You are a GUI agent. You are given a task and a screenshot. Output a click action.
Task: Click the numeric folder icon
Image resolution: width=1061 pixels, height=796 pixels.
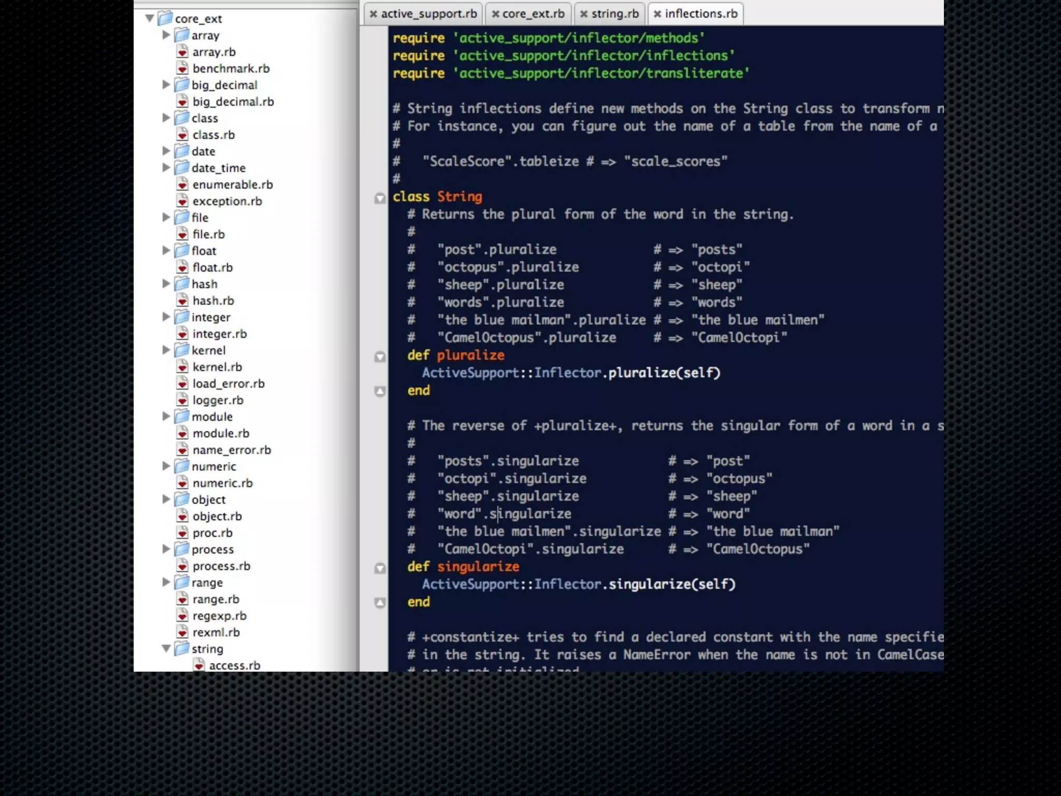(x=181, y=466)
